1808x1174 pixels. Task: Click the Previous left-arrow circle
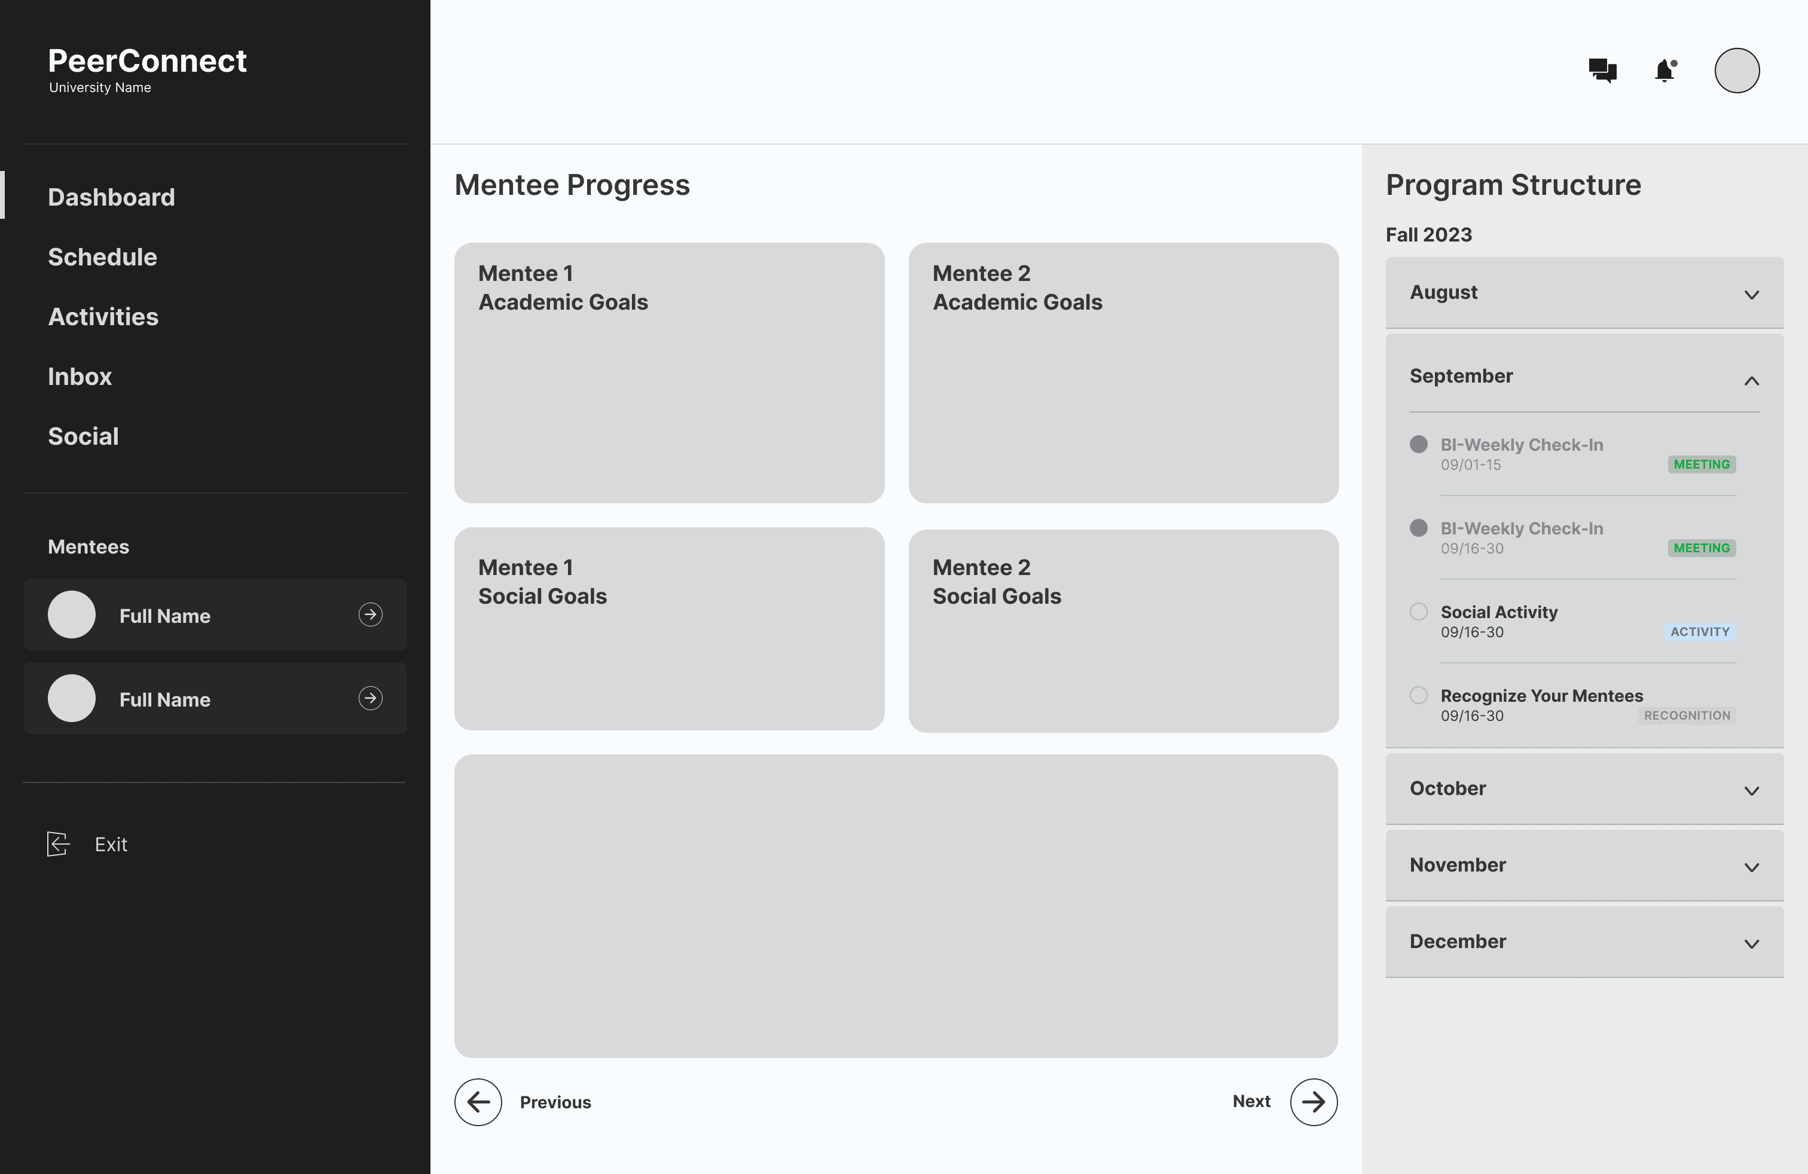[x=478, y=1102]
